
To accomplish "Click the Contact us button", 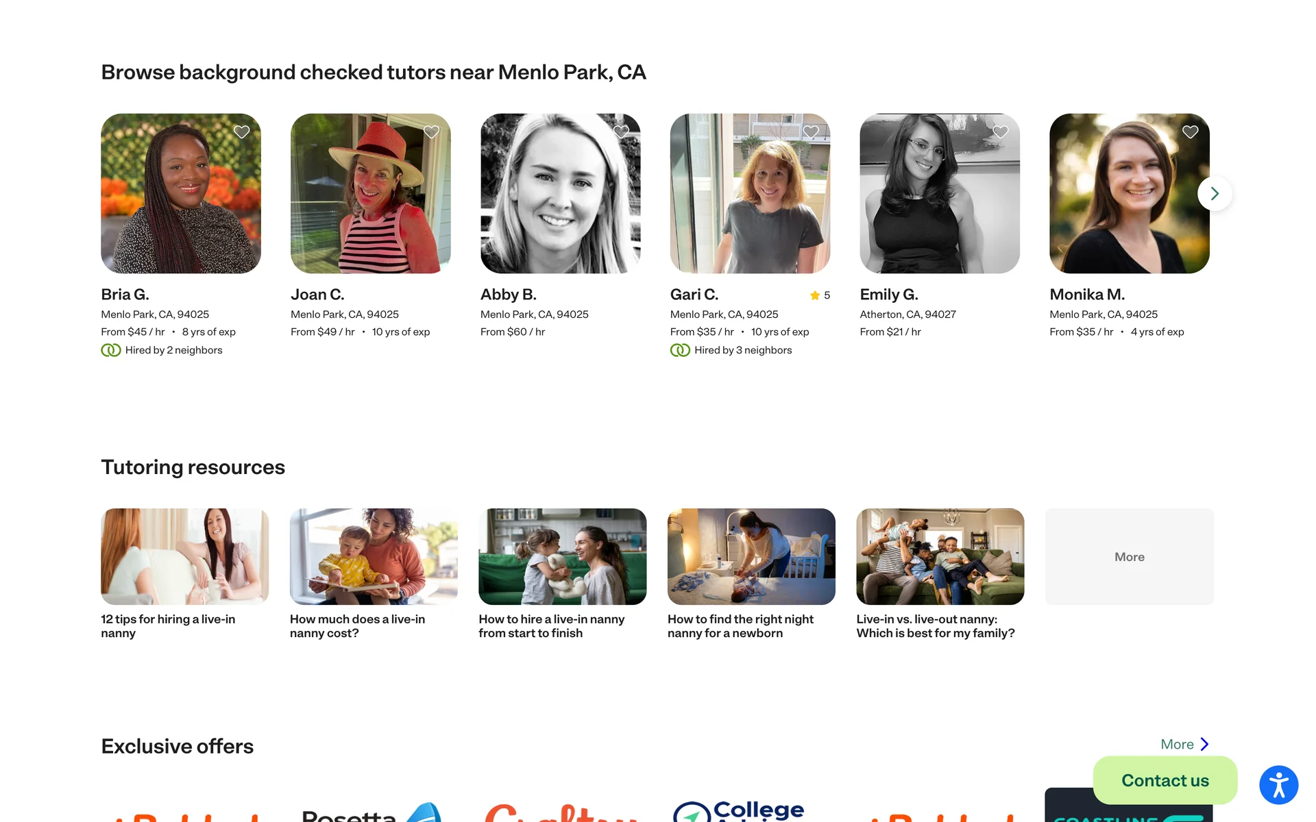I will pyautogui.click(x=1165, y=780).
